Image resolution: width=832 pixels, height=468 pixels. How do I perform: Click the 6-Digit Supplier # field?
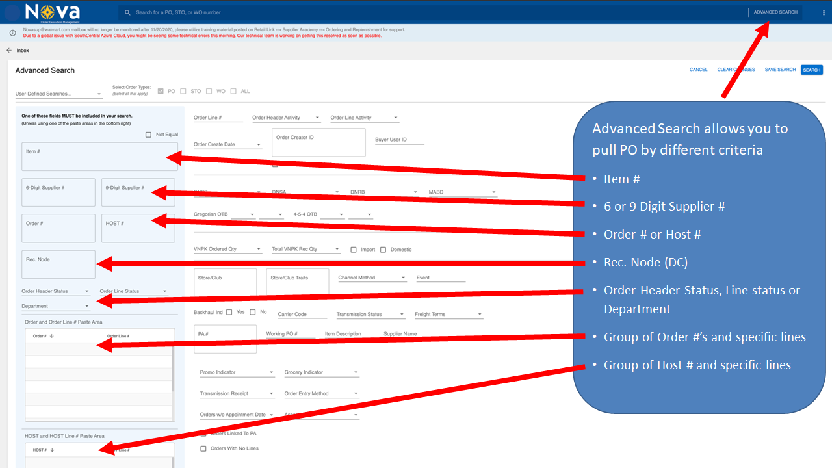pyautogui.click(x=58, y=192)
